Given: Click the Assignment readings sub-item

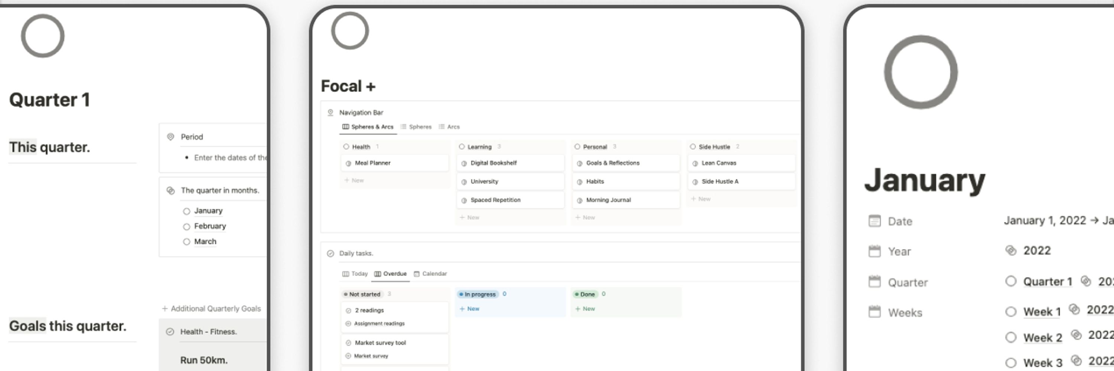Looking at the screenshot, I should tap(375, 324).
